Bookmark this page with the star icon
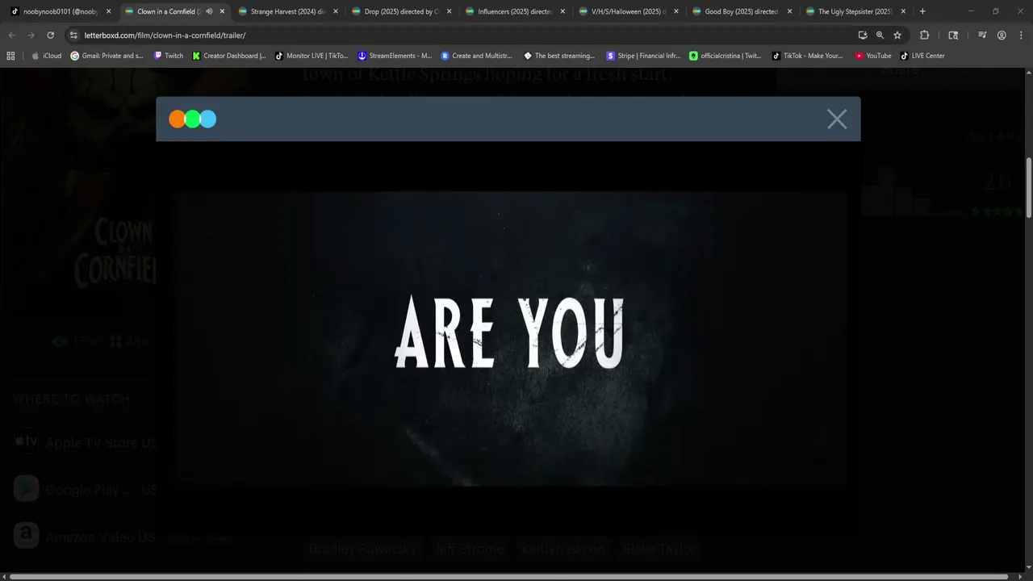 [897, 36]
